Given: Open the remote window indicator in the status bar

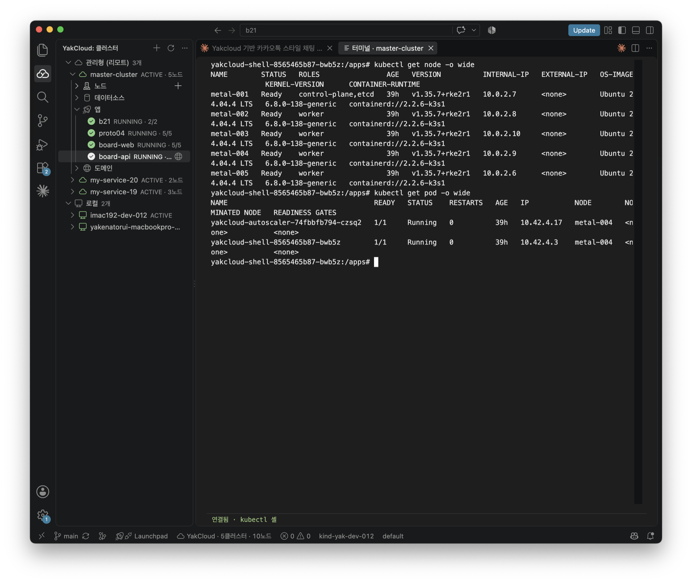Looking at the screenshot, I should (x=42, y=536).
